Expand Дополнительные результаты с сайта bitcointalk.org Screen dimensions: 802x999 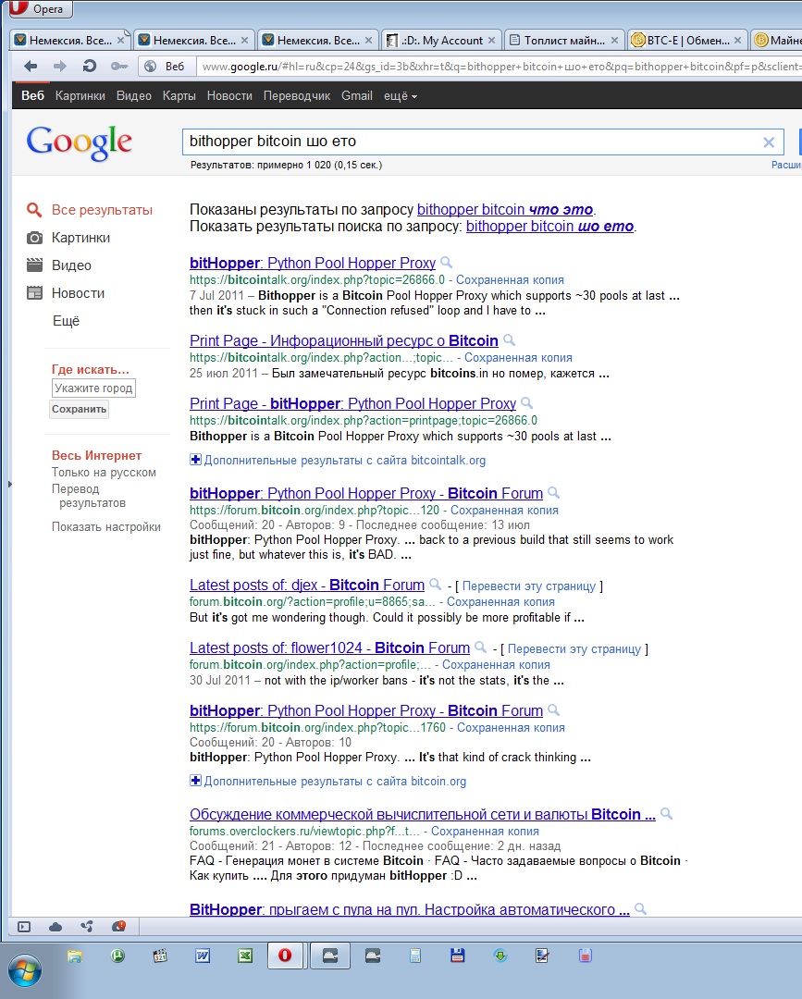(x=338, y=460)
